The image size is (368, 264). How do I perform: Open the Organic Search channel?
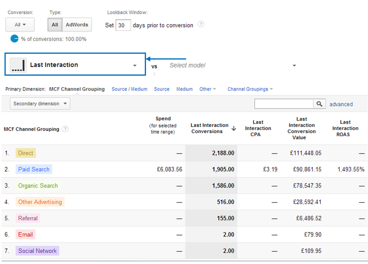point(38,186)
